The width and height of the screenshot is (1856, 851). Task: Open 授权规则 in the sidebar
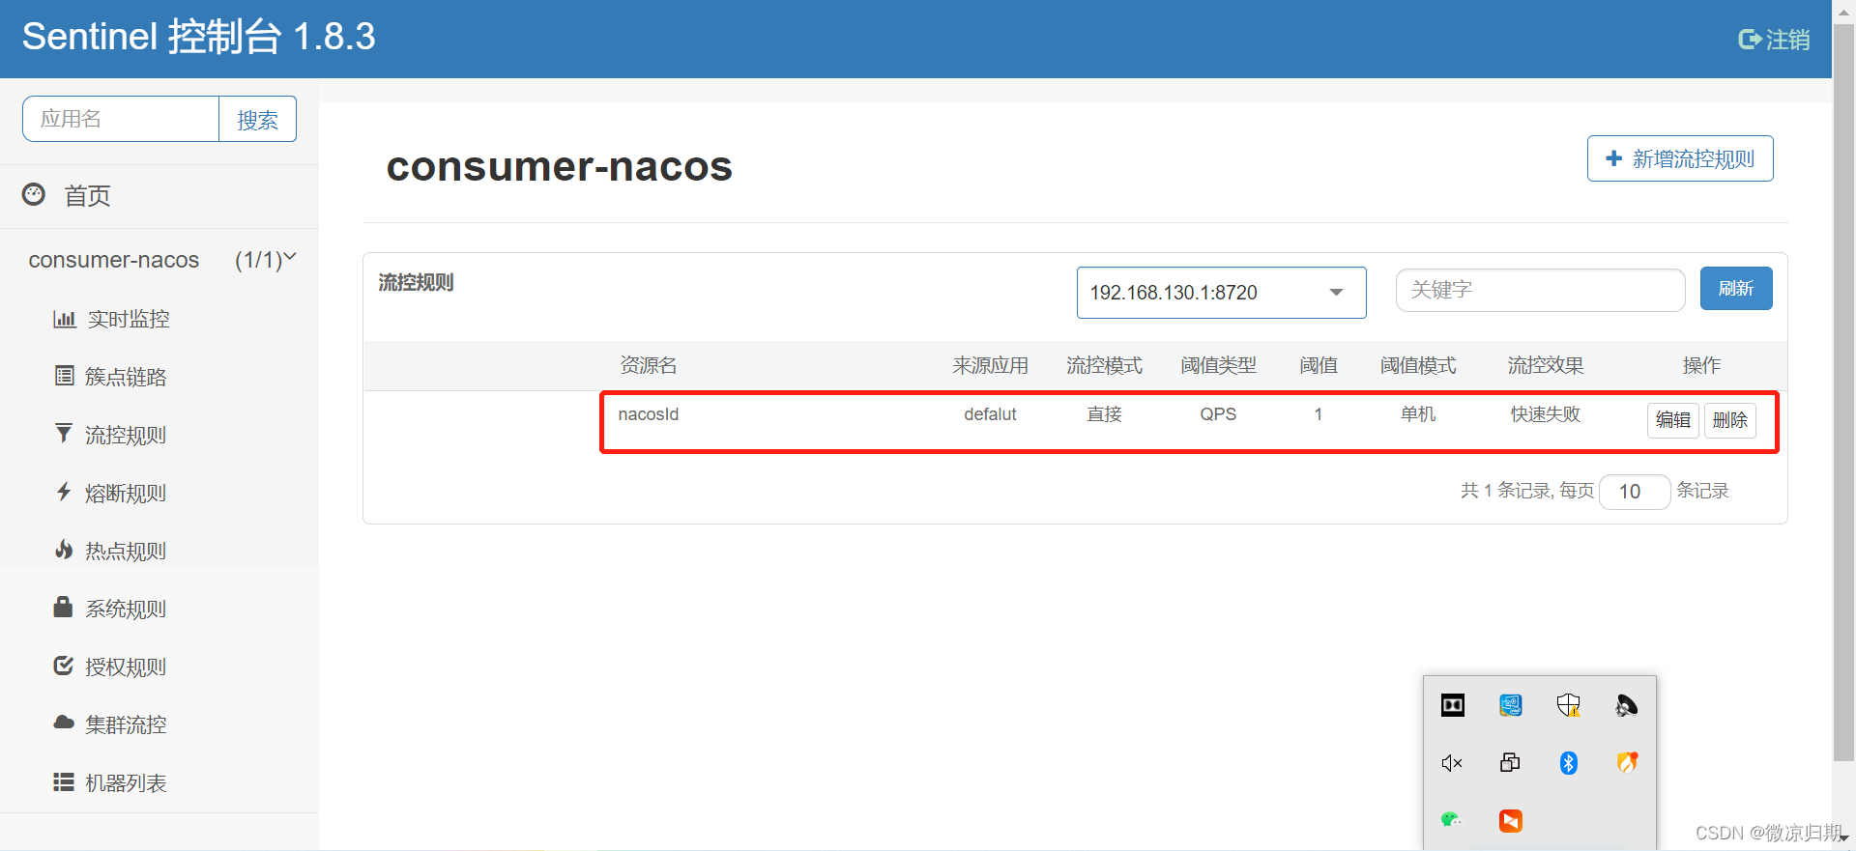point(126,667)
